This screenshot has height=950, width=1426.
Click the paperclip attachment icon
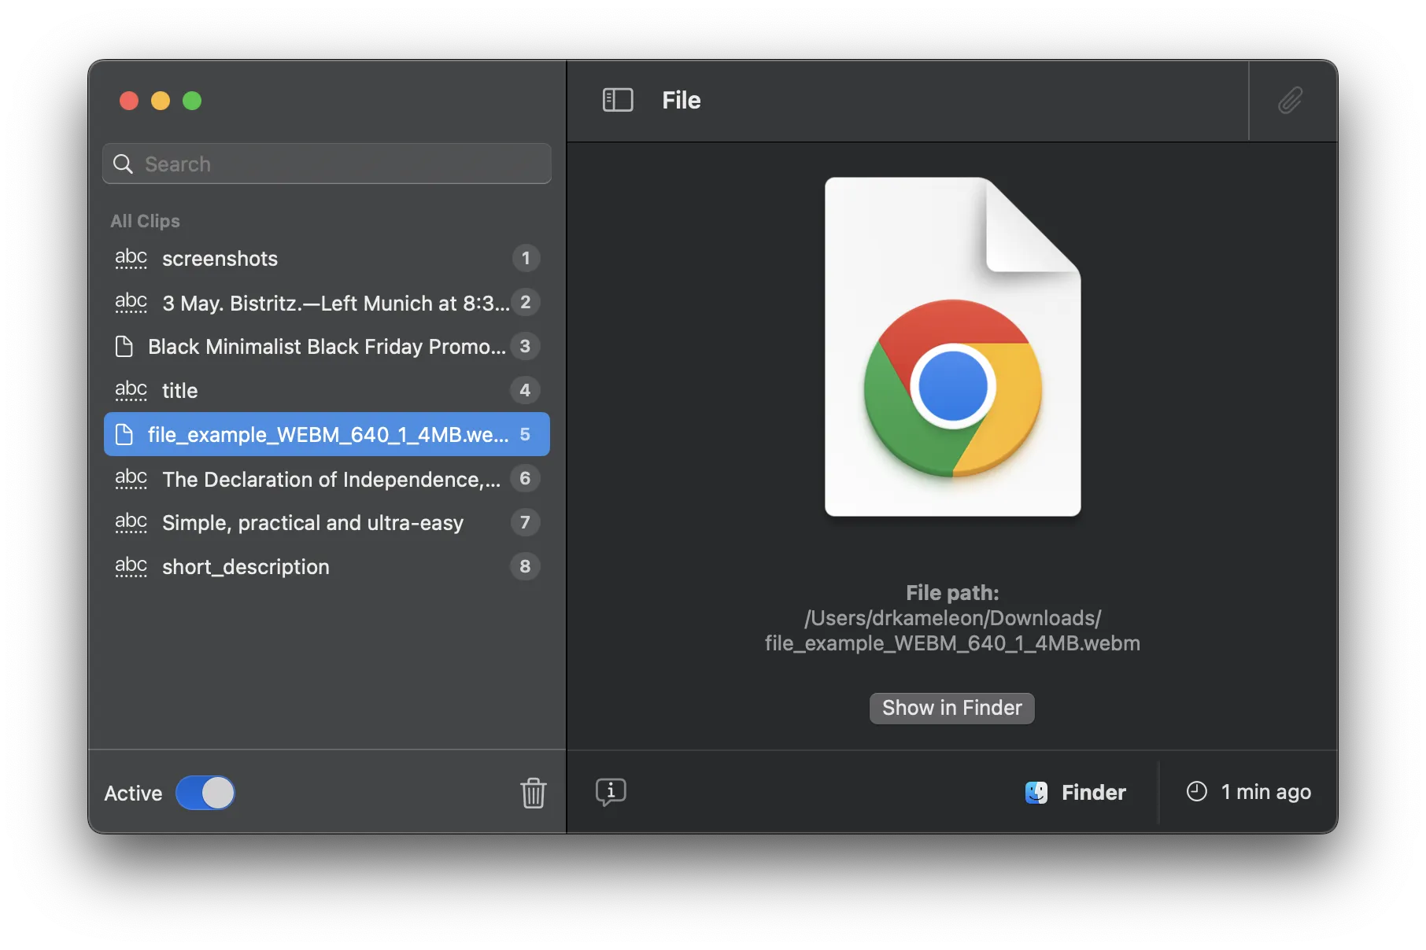(1290, 100)
